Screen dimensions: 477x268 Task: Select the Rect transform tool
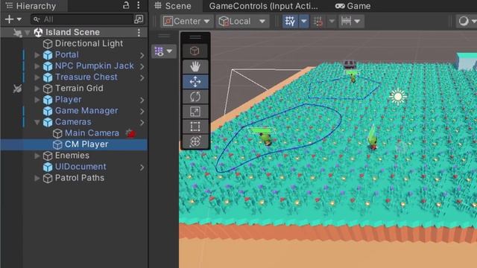click(x=195, y=127)
